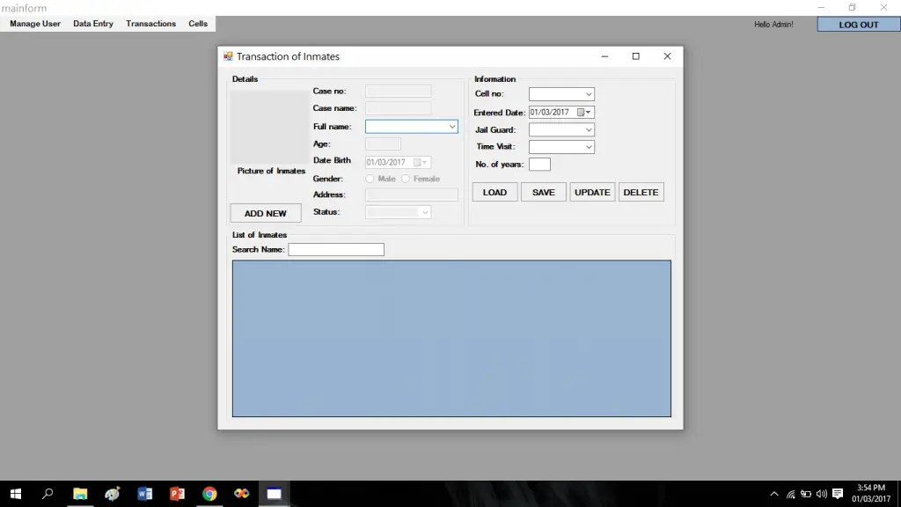The image size is (901, 507).
Task: Click inside the Search Name field
Action: (336, 249)
